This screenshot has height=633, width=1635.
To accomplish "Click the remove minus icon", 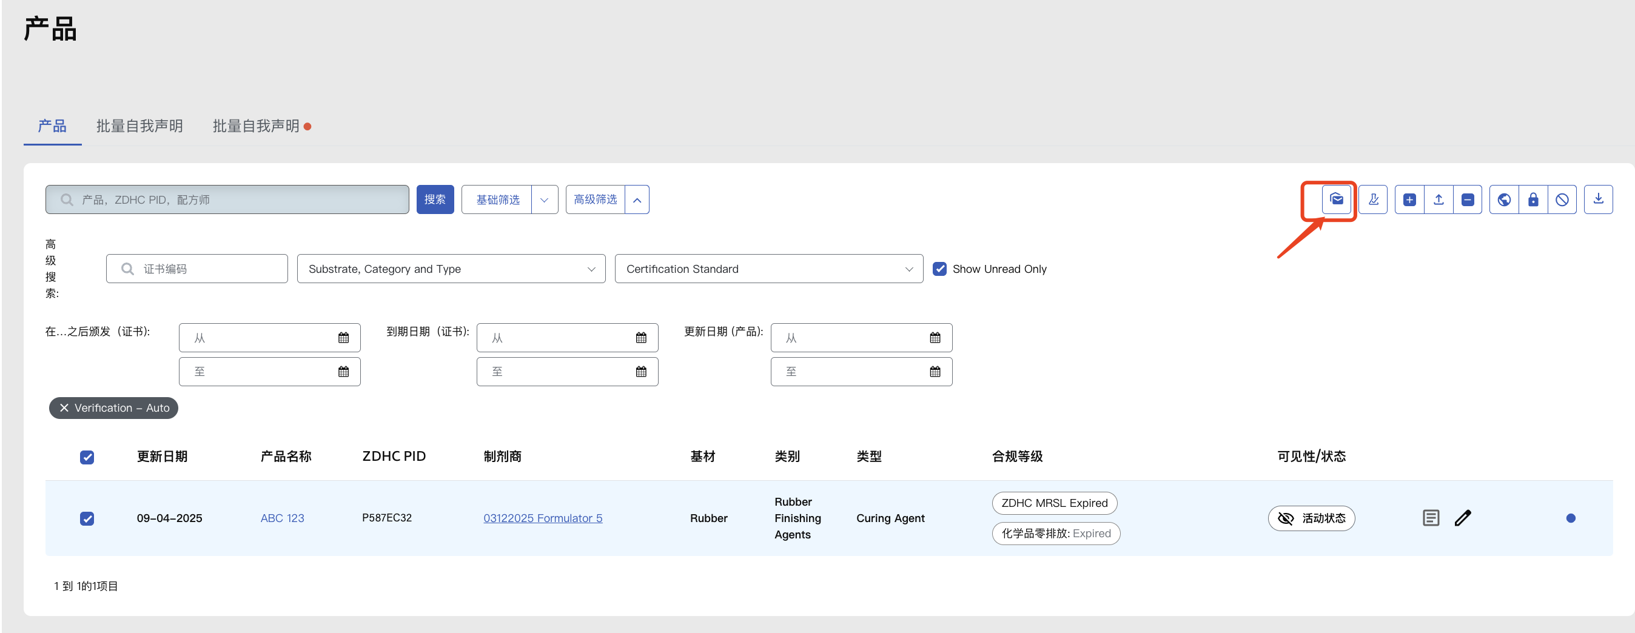I will [1468, 200].
